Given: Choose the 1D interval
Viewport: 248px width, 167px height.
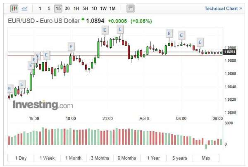Looking at the screenshot, I should (94, 9).
